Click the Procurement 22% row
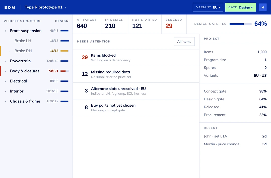The height and width of the screenshot is (178, 271). pyautogui.click(x=235, y=115)
